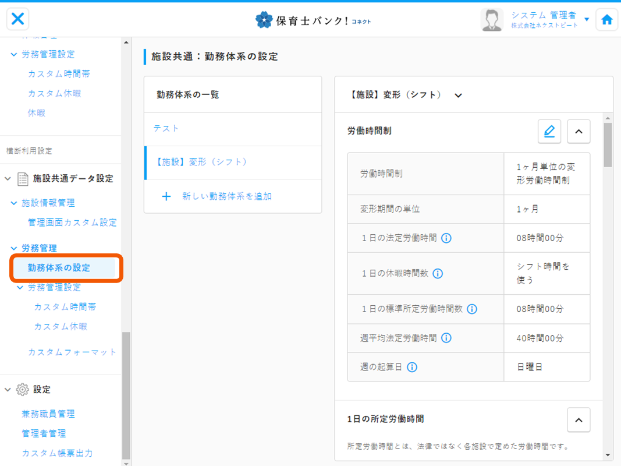Collapse the 労働時間制 section
Viewport: 621px width, 466px height.
pos(579,132)
